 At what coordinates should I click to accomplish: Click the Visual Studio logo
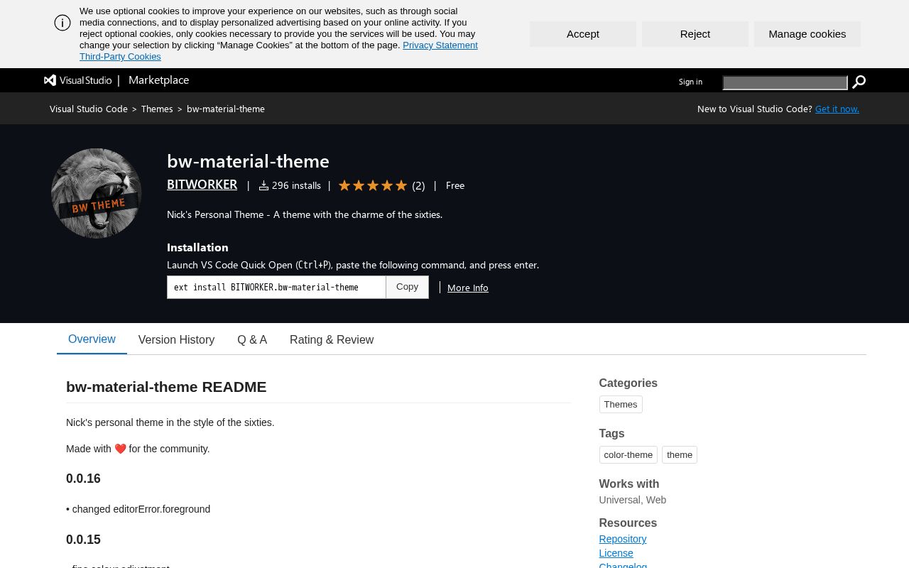pyautogui.click(x=78, y=80)
